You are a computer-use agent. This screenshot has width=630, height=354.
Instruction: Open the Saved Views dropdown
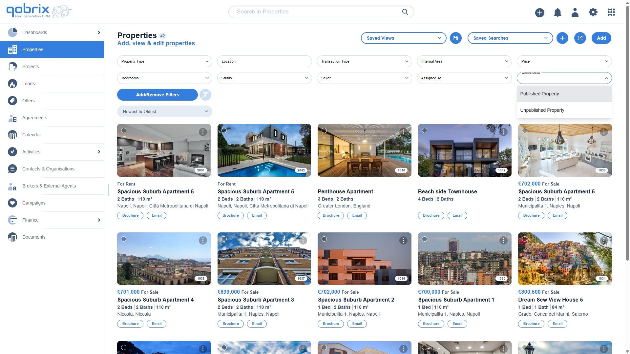click(x=404, y=38)
